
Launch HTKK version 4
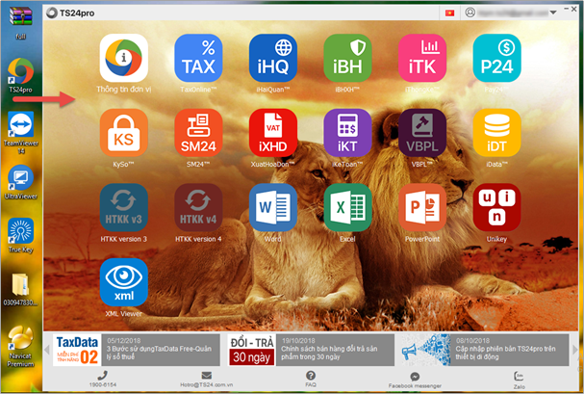[x=198, y=208]
